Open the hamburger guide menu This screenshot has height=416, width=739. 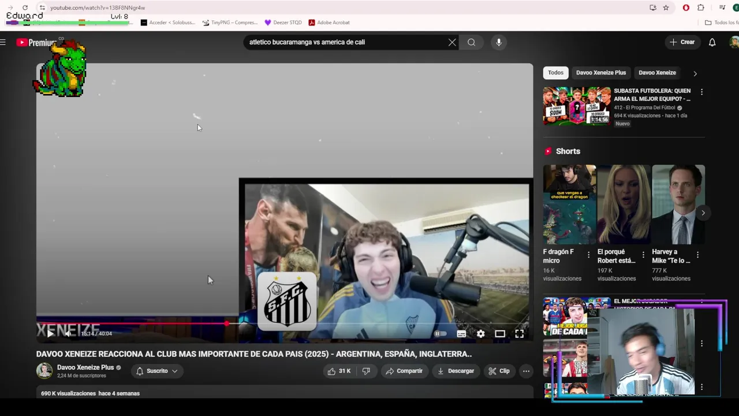pyautogui.click(x=3, y=42)
